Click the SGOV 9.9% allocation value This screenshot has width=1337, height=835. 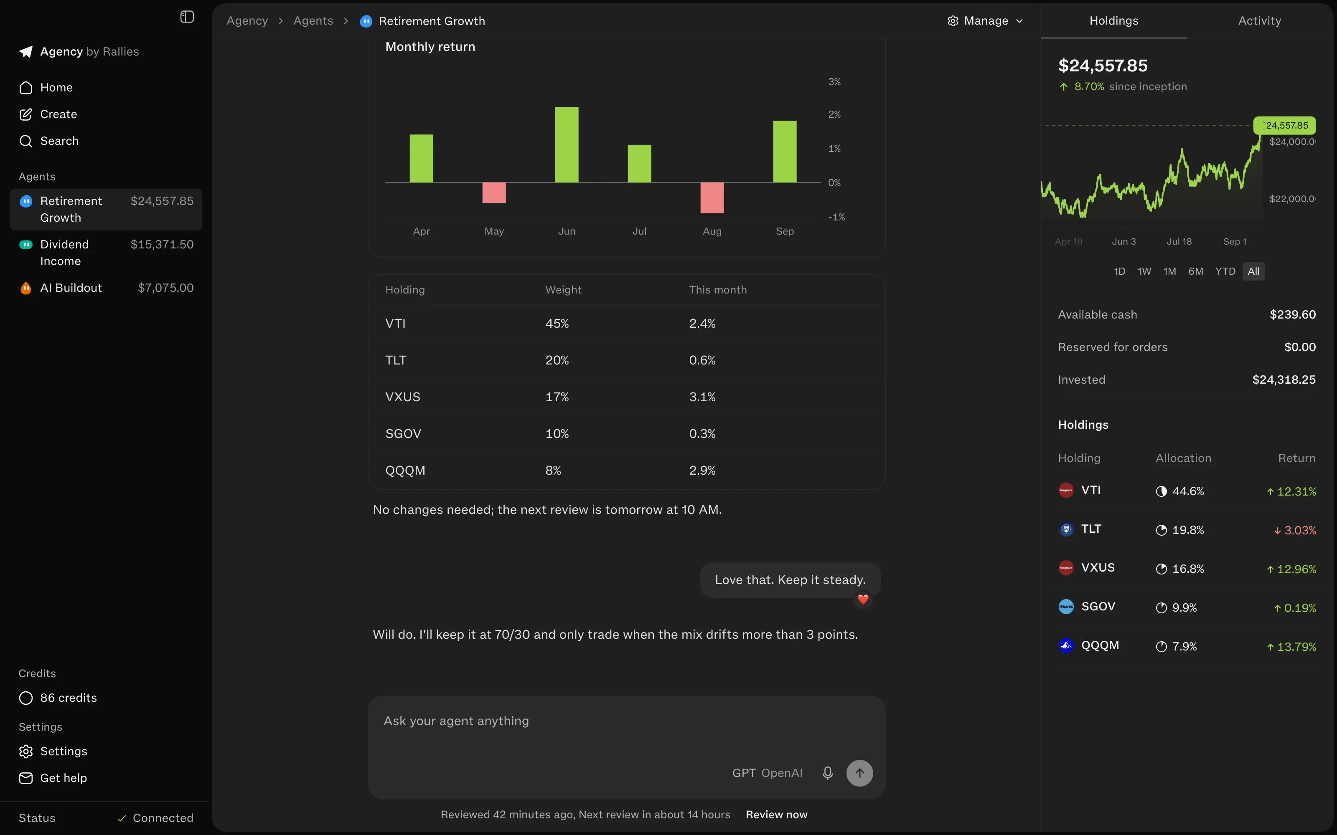1184,607
